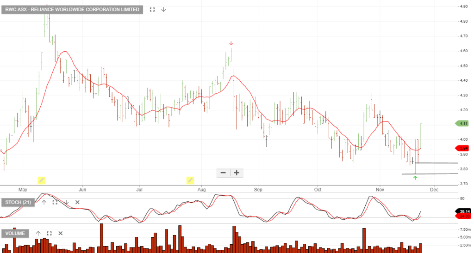Move the VOLUME panel up
Viewport: 474px width, 253px height.
[38, 233]
